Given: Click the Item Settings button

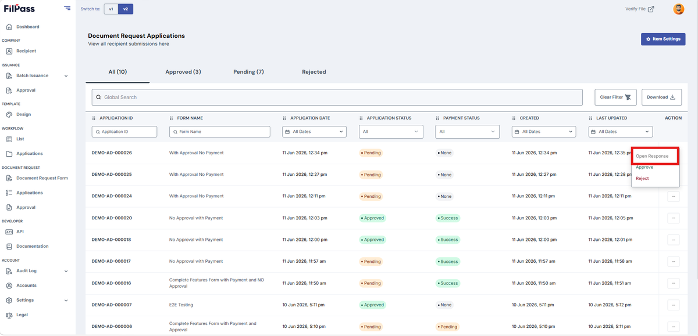Looking at the screenshot, I should (663, 39).
